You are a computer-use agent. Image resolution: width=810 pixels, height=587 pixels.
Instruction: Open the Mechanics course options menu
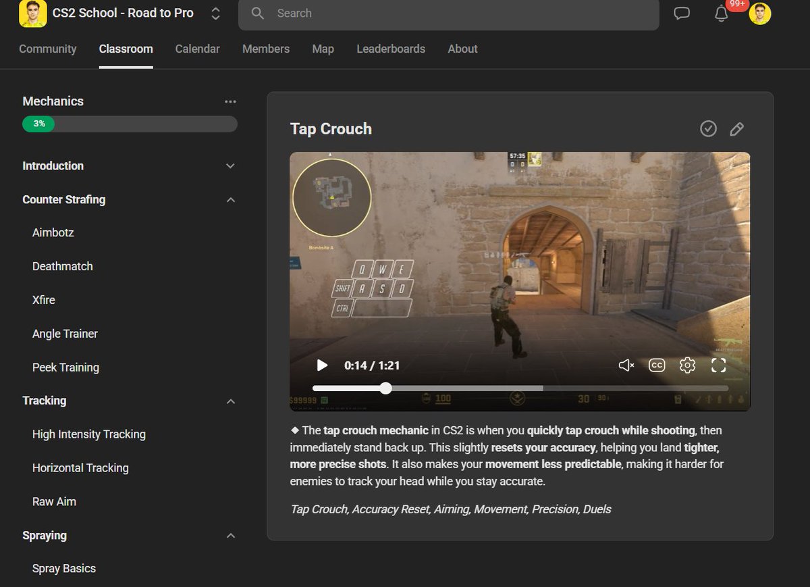pyautogui.click(x=230, y=101)
